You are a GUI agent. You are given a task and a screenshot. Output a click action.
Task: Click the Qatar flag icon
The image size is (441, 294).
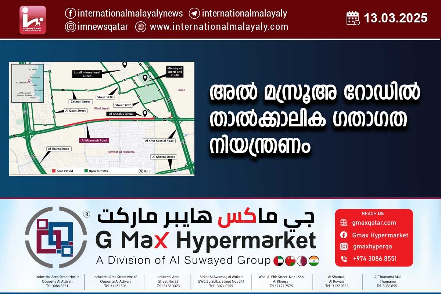click(302, 261)
